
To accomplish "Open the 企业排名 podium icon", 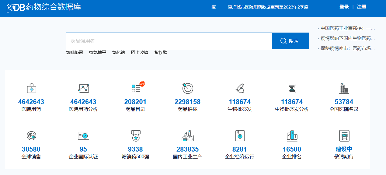I will 292,136.
